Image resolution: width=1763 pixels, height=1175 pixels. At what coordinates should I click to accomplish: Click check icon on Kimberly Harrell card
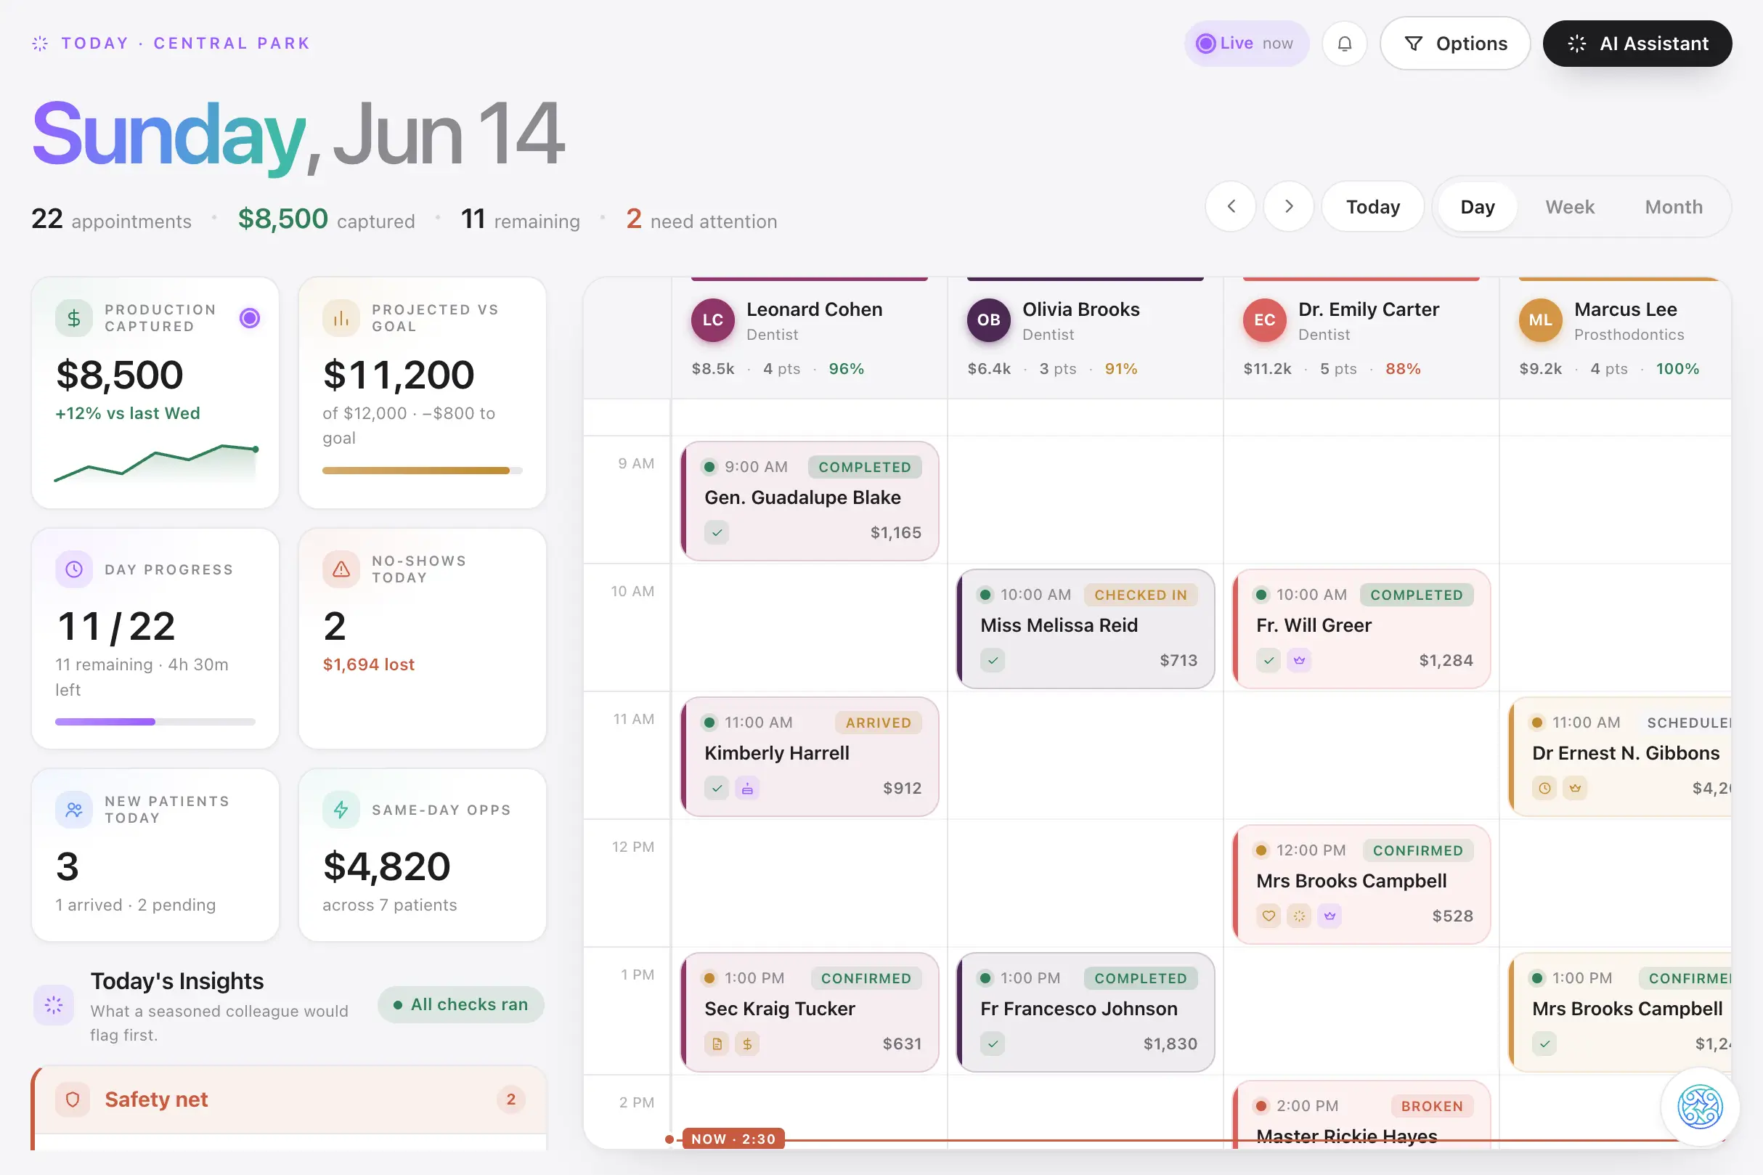tap(716, 789)
